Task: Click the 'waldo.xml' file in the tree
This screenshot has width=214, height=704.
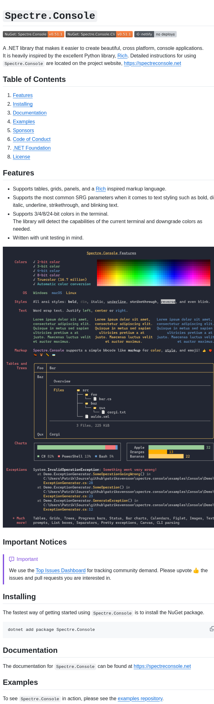Action: pos(100,416)
